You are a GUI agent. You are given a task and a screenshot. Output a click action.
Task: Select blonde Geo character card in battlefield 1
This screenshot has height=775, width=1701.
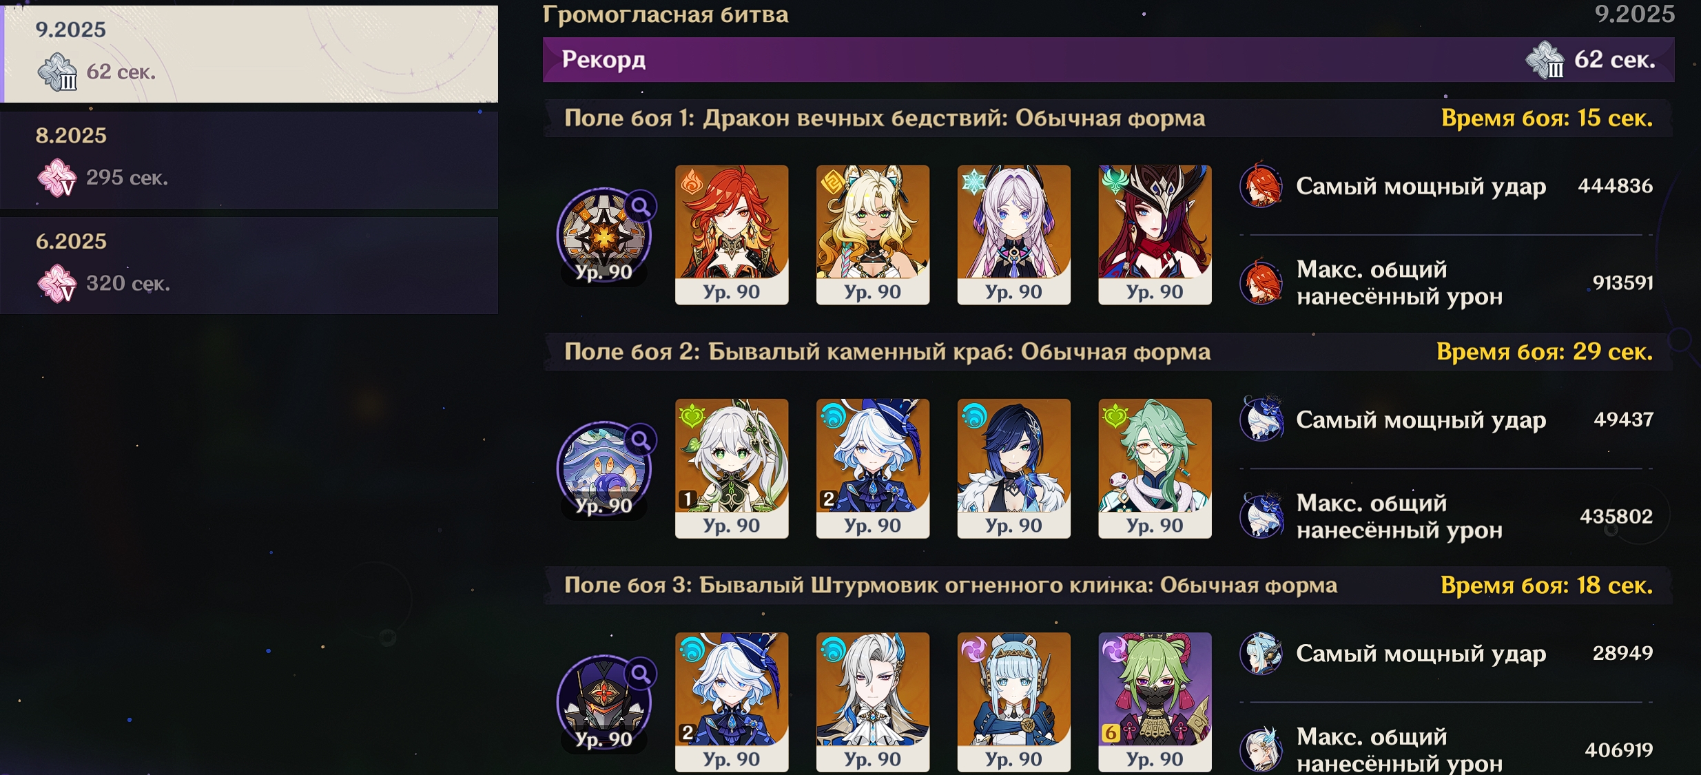pos(873,235)
